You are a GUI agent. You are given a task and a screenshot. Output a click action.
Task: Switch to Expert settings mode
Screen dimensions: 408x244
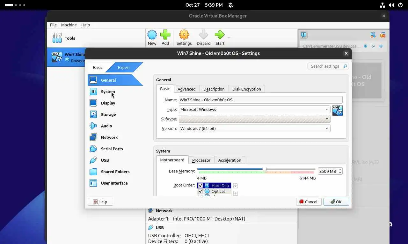tap(124, 67)
